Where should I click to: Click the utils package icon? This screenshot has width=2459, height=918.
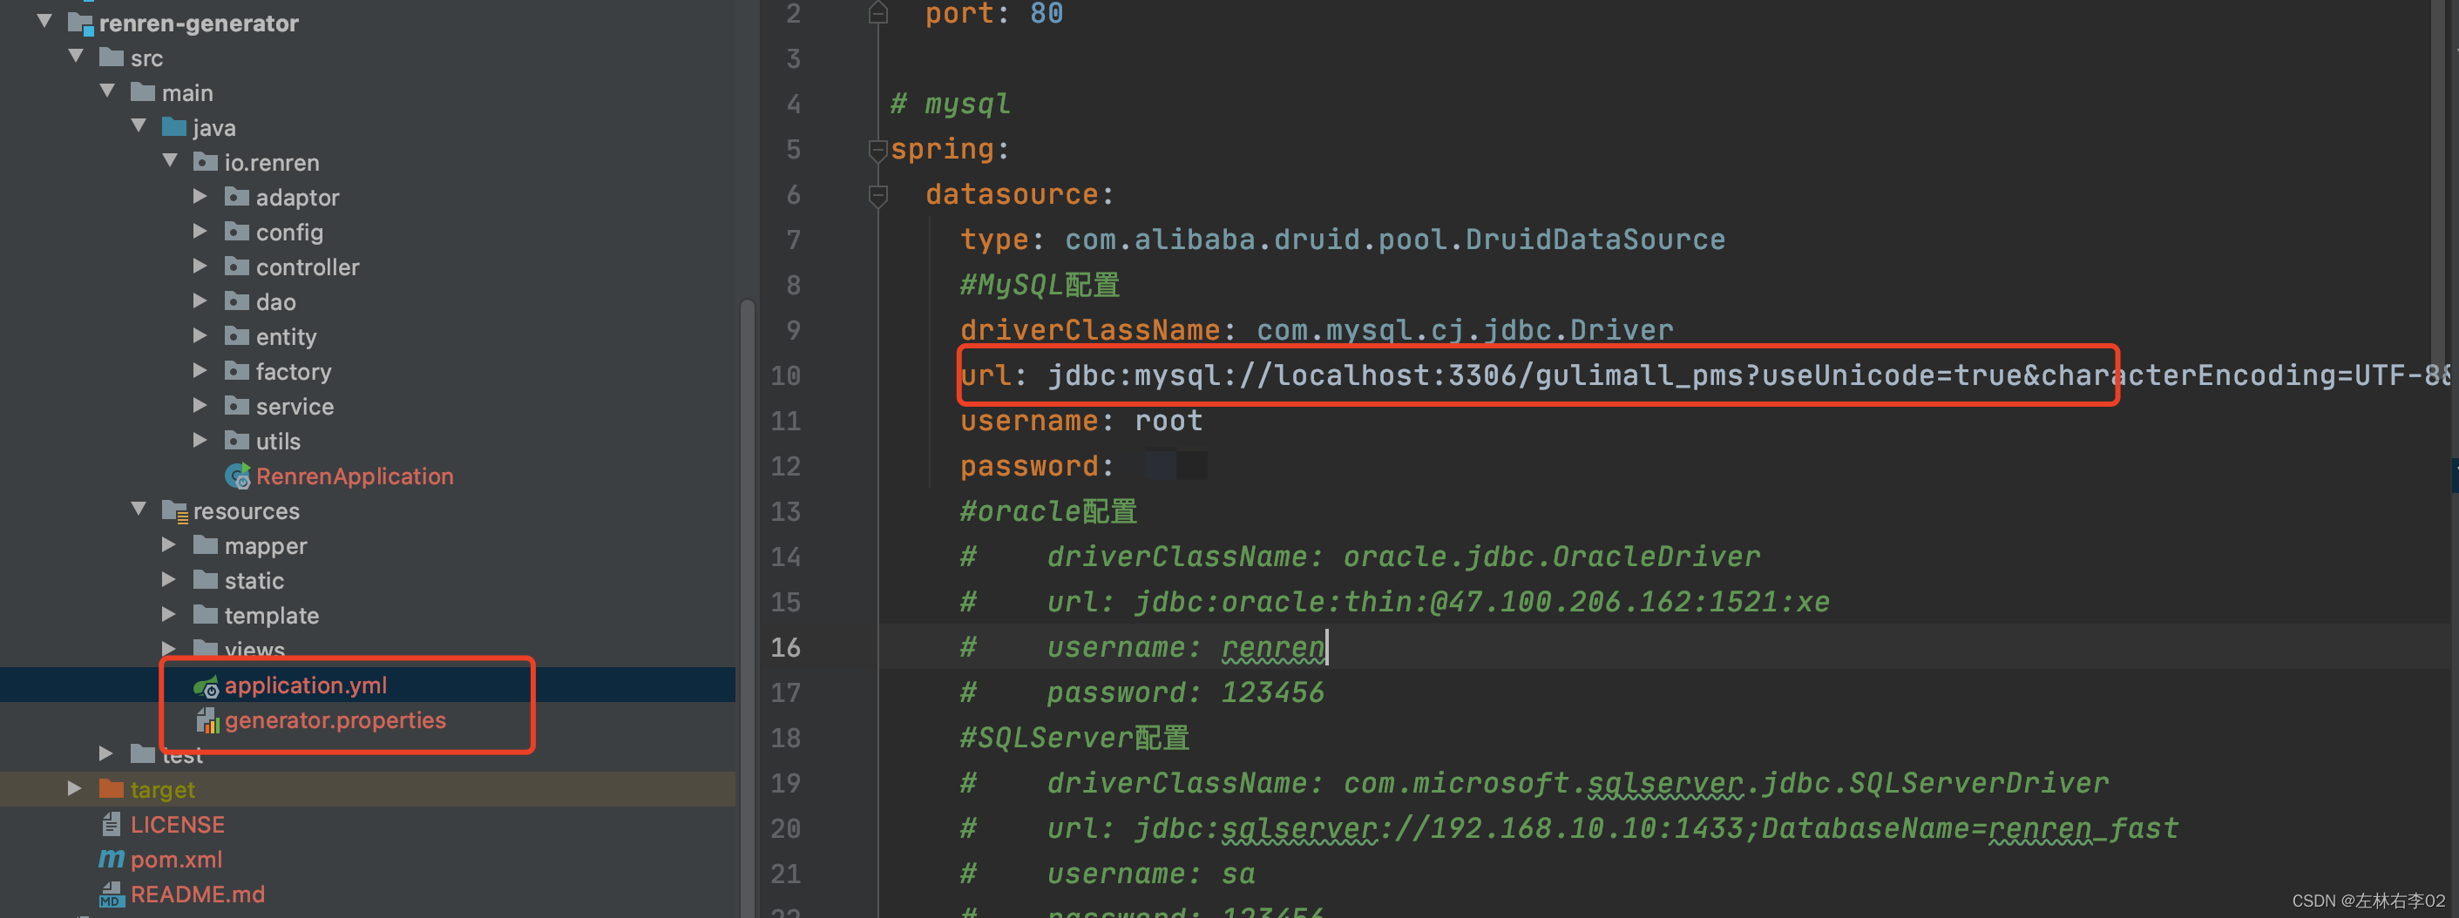click(x=237, y=440)
